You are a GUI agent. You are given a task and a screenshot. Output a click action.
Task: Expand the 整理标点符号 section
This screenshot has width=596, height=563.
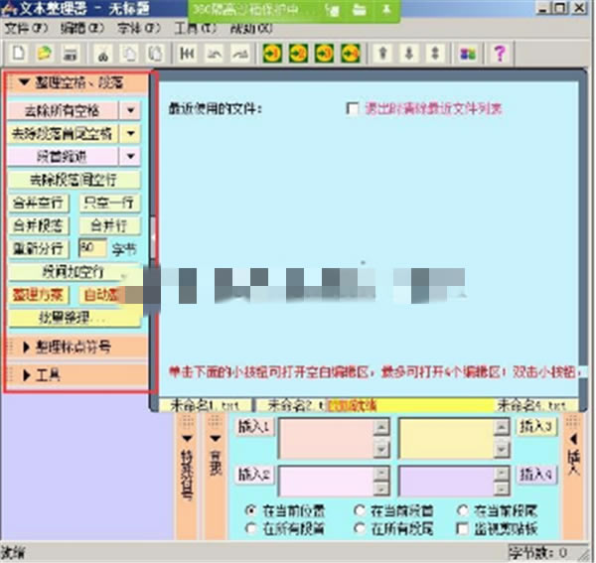click(x=77, y=347)
